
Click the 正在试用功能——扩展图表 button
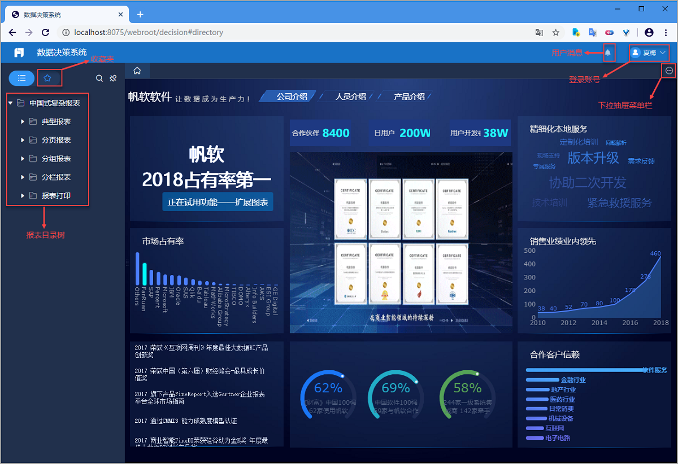click(218, 202)
